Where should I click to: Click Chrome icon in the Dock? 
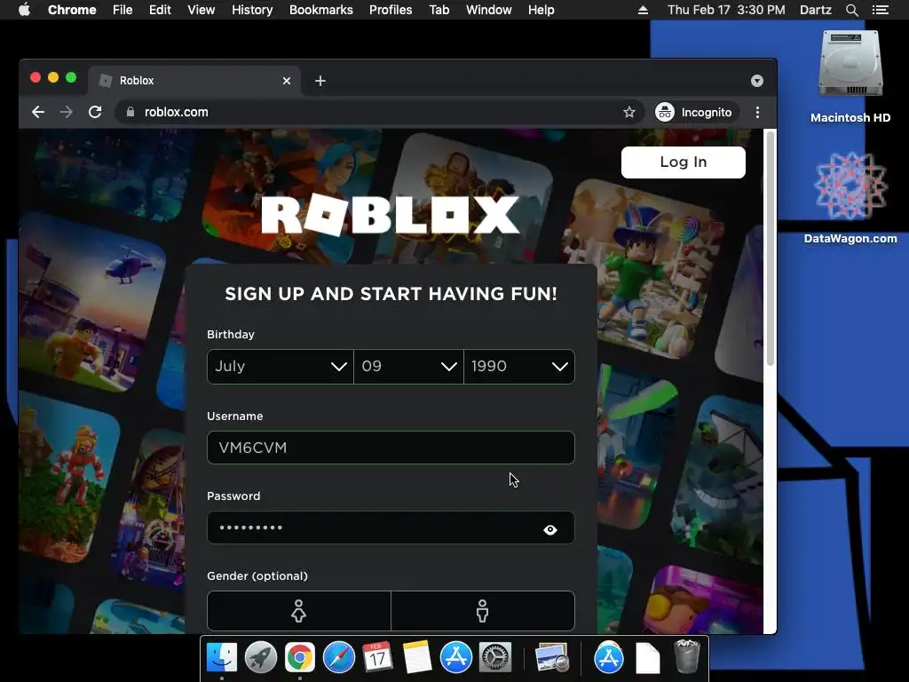coord(300,658)
